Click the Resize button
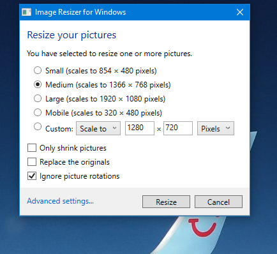Screen dimensions: 277x254 166,202
